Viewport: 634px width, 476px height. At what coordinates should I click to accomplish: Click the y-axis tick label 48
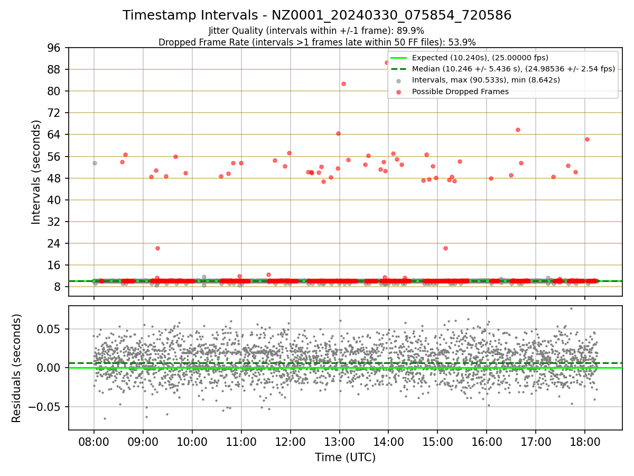tap(56, 178)
